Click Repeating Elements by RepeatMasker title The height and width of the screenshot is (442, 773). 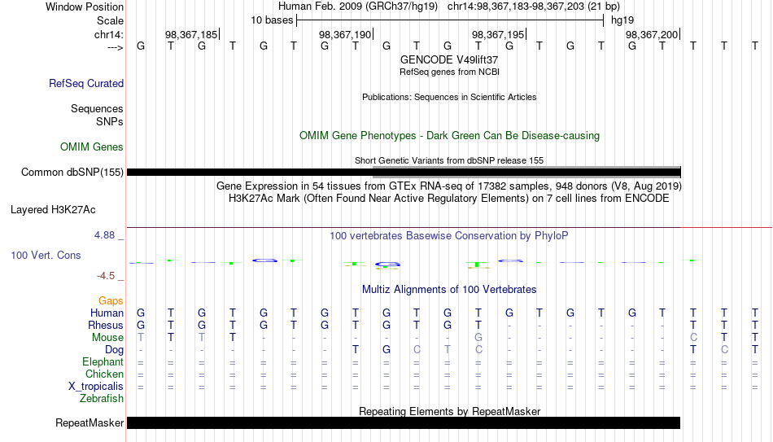pos(450,411)
